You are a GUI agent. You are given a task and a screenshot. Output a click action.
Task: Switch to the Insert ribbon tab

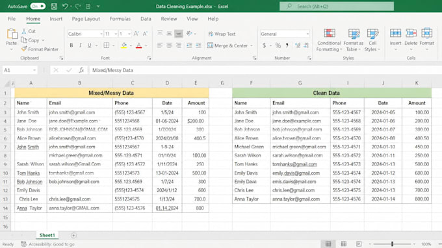[x=56, y=19]
